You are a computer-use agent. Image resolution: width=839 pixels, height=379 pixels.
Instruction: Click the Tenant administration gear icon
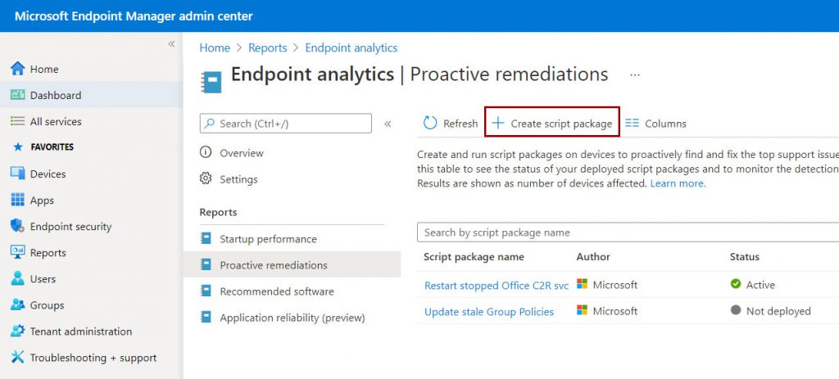click(18, 331)
